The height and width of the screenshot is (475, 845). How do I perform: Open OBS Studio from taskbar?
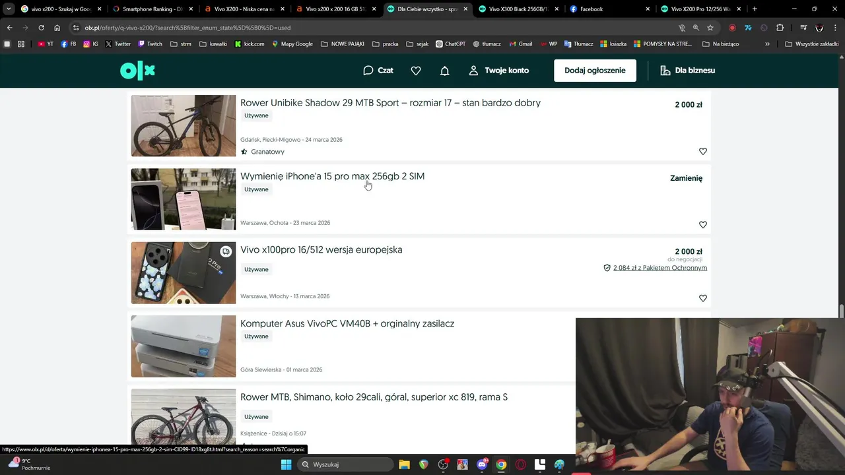tap(443, 464)
